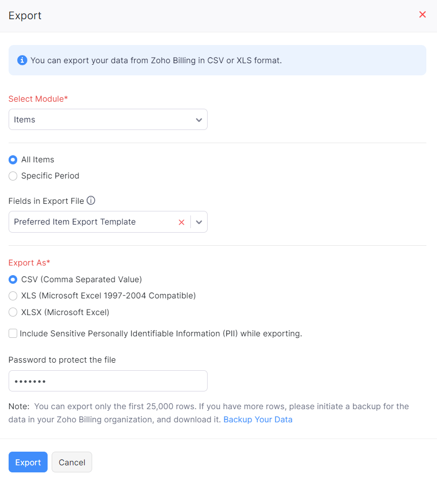This screenshot has height=482, width=437.
Task: Expand the Fields in Export File dropdown arrow
Action: (199, 222)
